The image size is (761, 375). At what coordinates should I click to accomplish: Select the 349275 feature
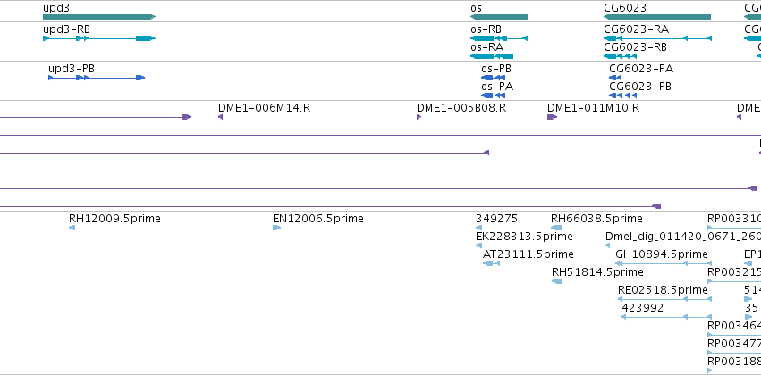[x=478, y=228]
